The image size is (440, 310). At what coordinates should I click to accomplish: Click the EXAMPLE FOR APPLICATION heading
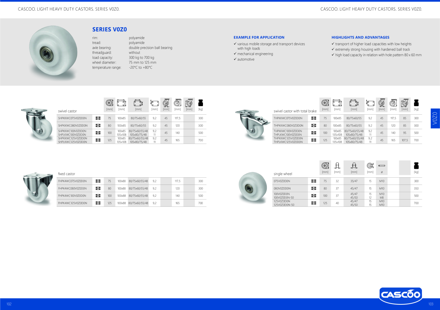259,37
